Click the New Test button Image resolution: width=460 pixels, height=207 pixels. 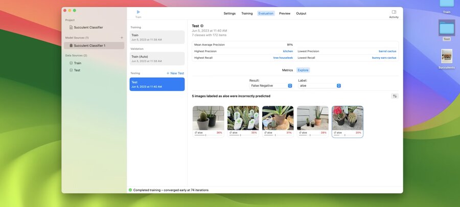click(175, 73)
